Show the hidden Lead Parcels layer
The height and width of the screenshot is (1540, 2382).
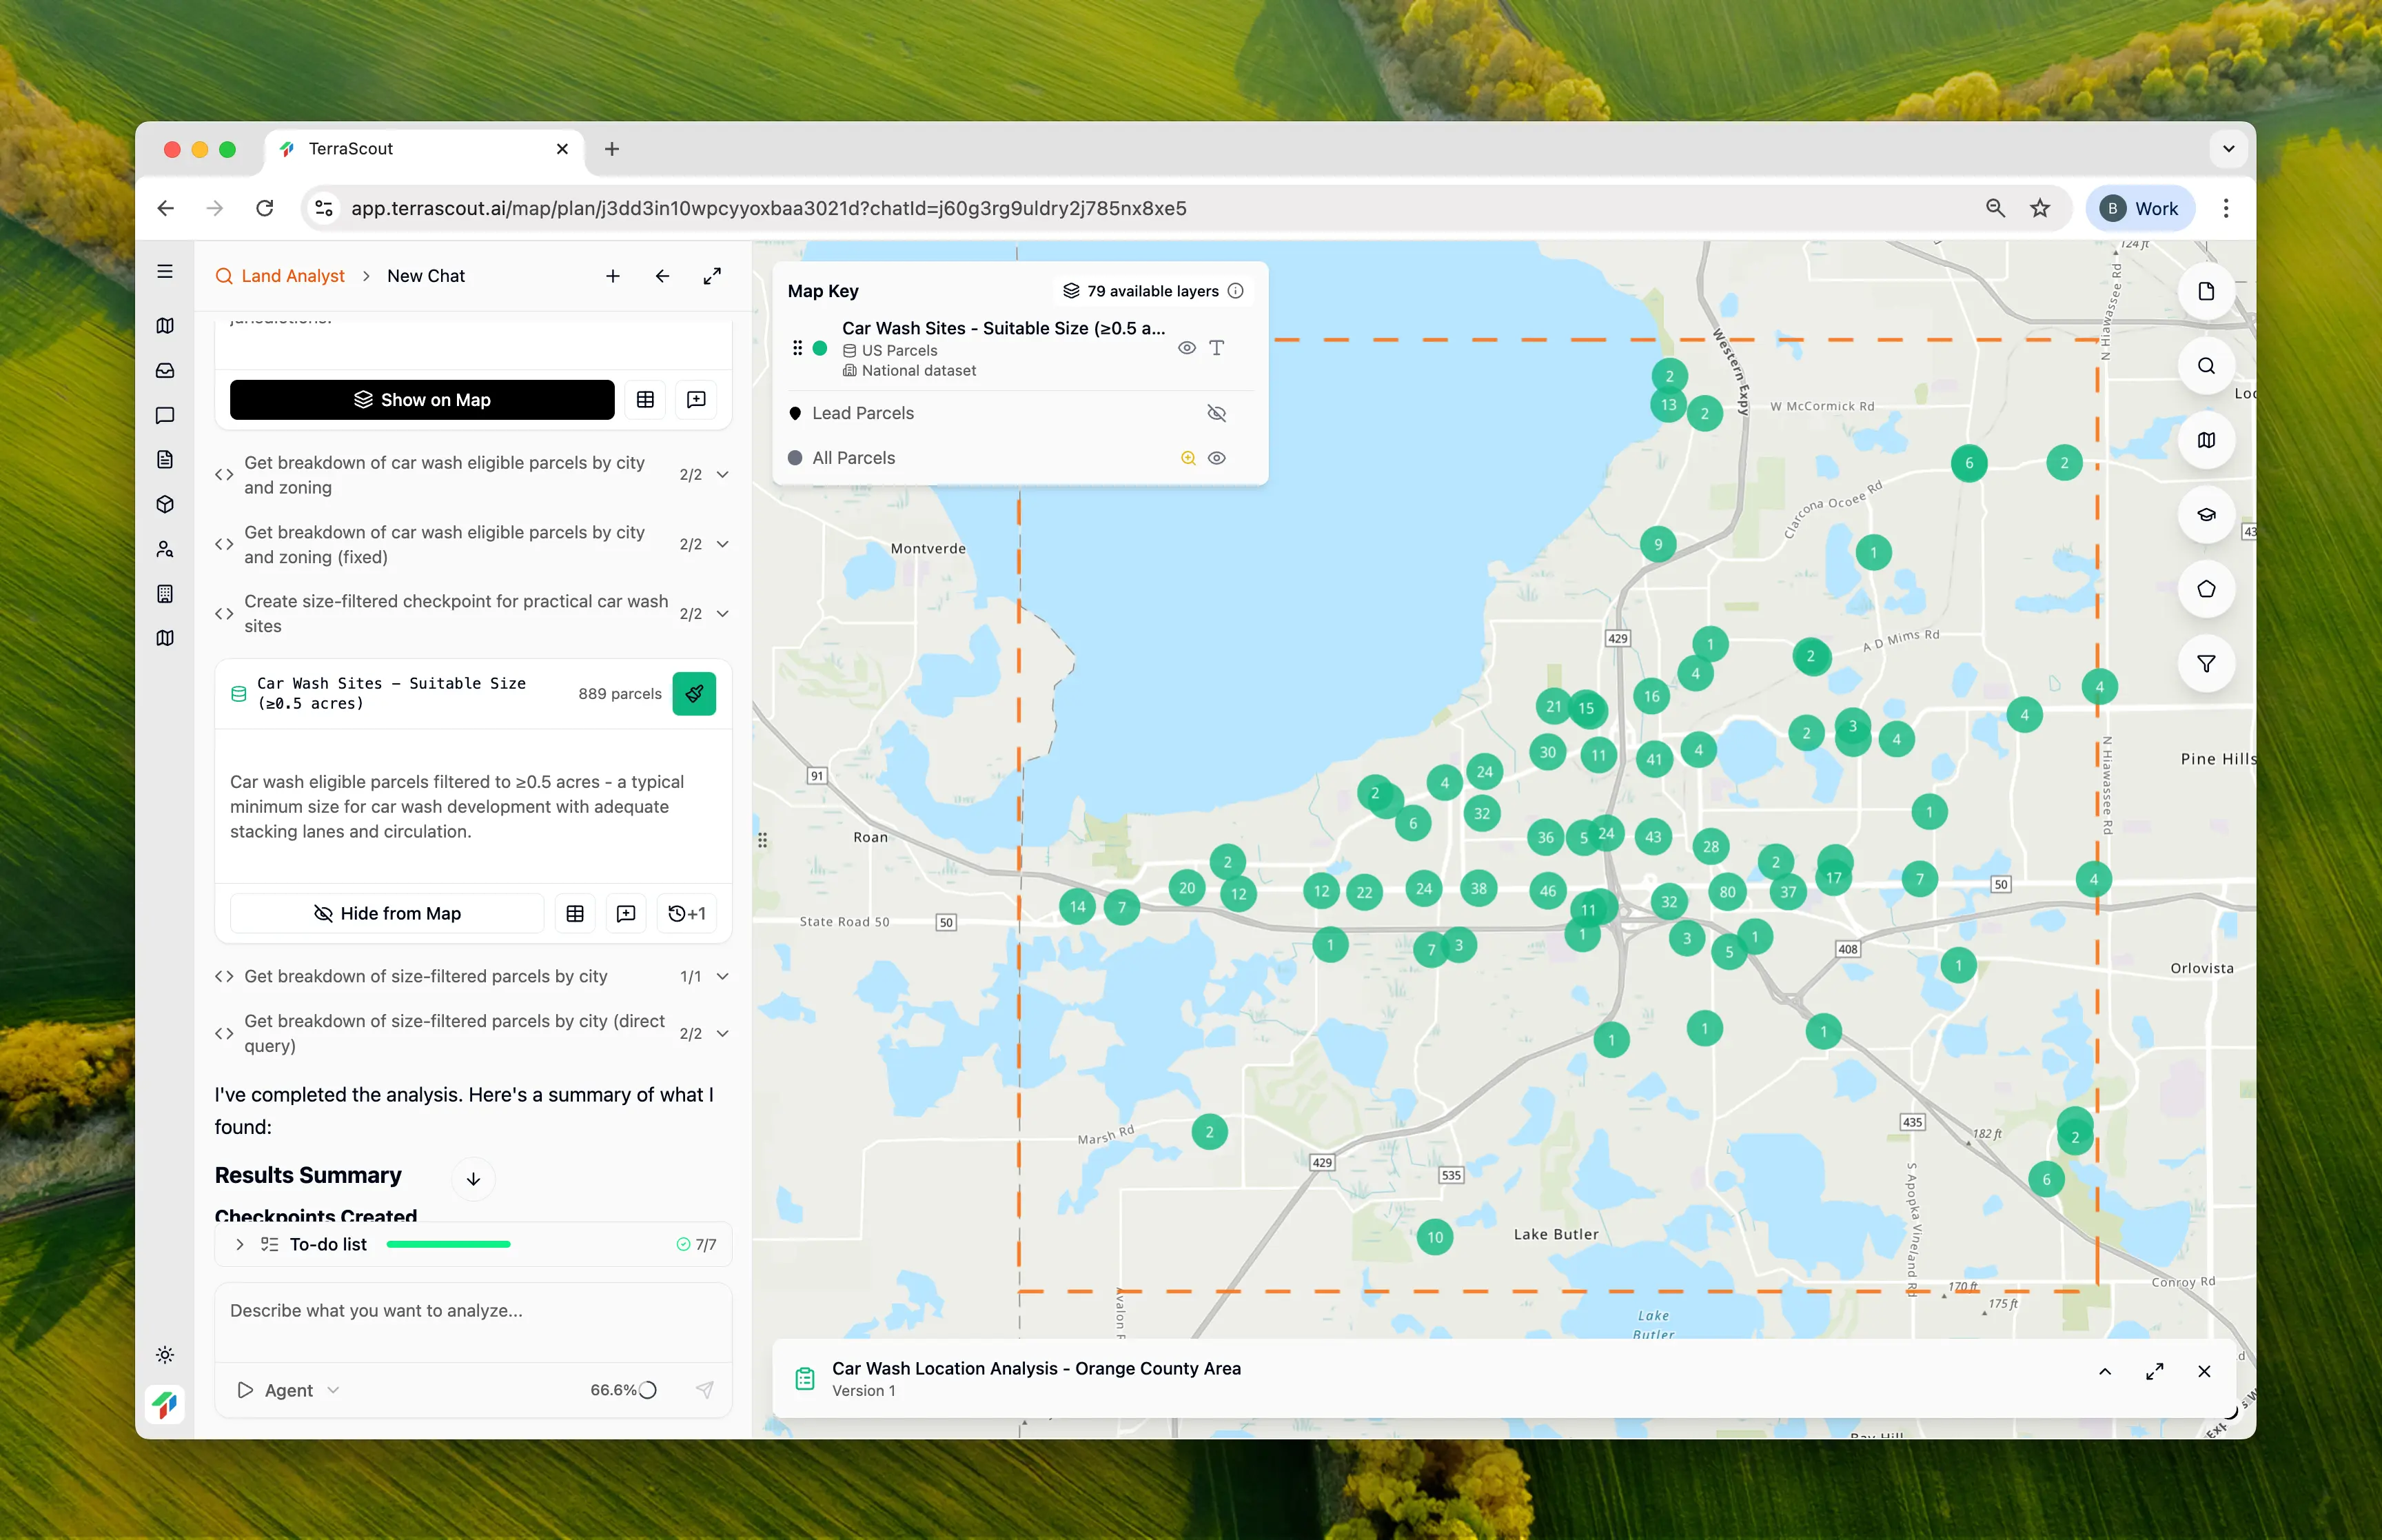[1216, 413]
